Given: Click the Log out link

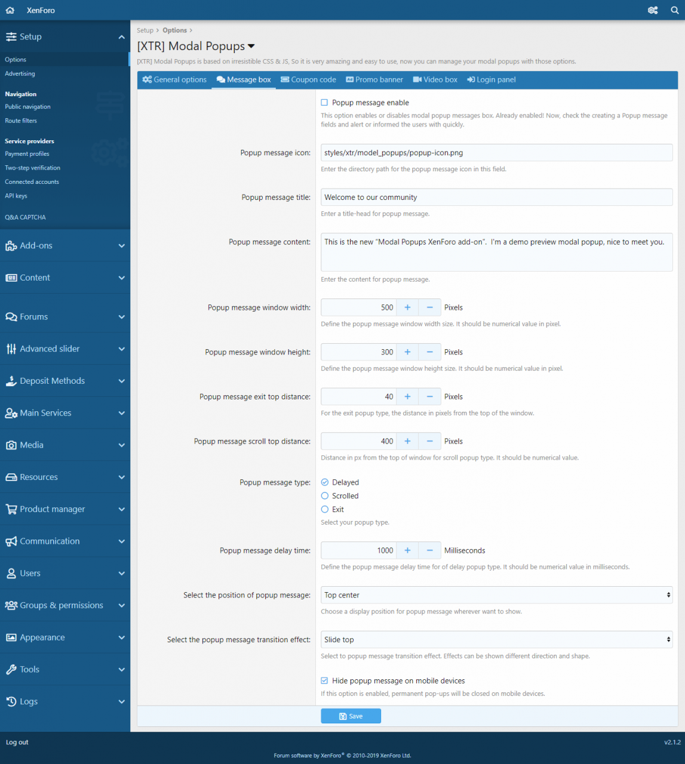Looking at the screenshot, I should (17, 743).
